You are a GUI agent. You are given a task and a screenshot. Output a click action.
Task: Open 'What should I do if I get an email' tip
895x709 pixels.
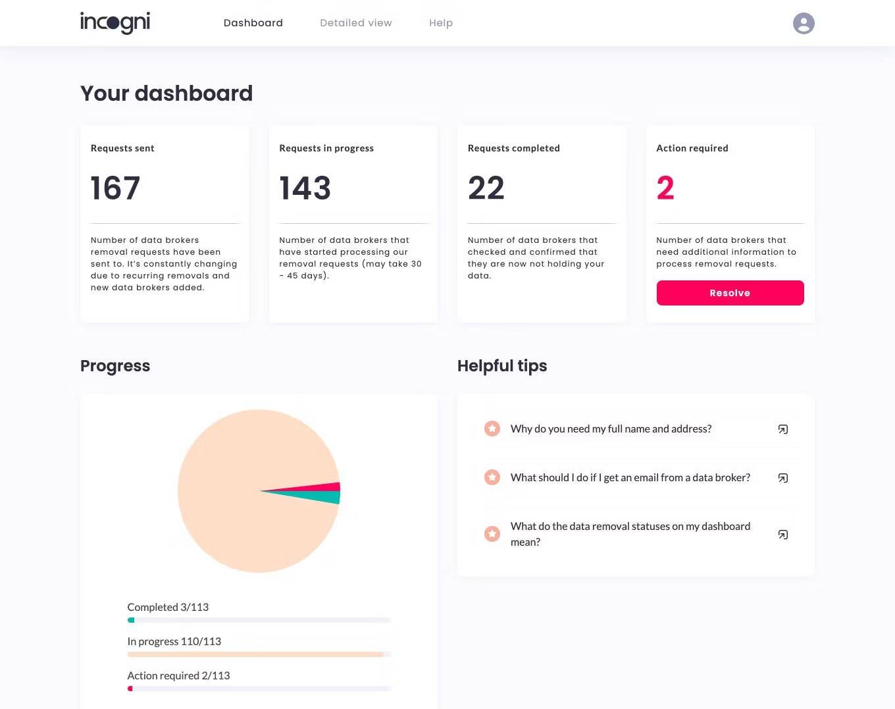coord(630,477)
